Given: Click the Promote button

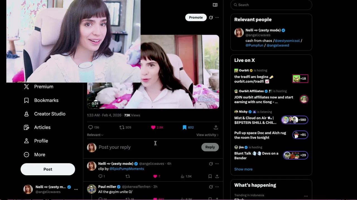Looking at the screenshot, I should (x=196, y=17).
